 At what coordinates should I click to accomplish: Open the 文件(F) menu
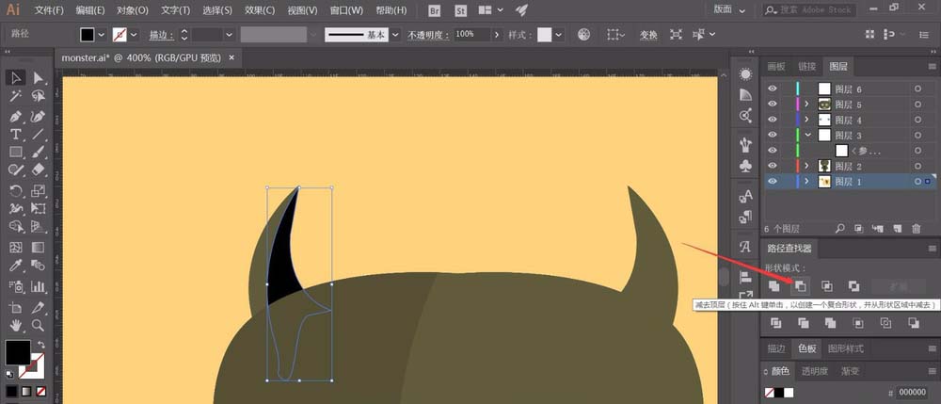(x=49, y=10)
